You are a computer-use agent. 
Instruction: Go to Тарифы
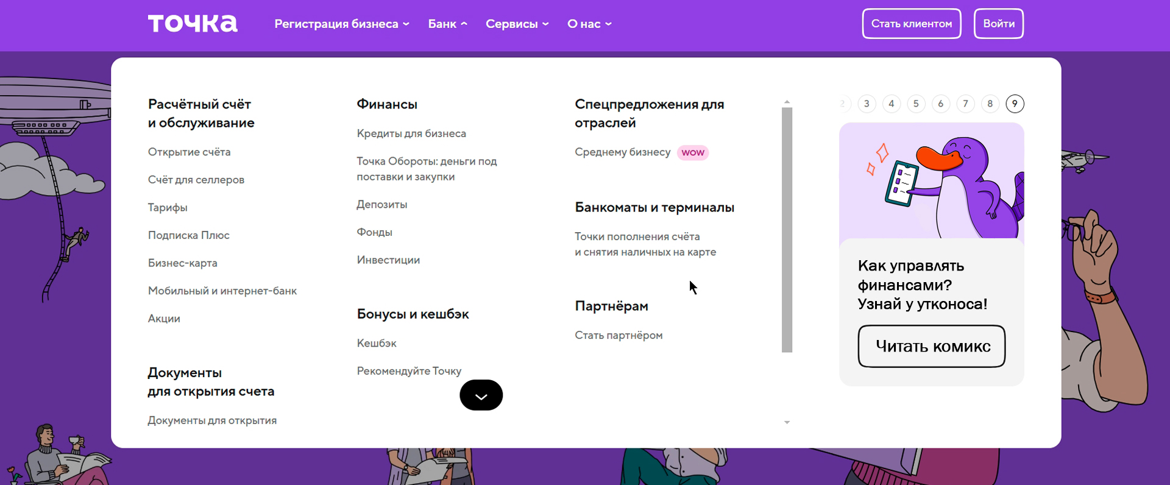click(168, 208)
